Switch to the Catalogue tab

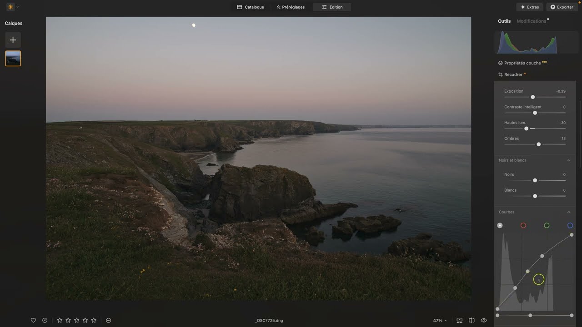click(x=251, y=7)
